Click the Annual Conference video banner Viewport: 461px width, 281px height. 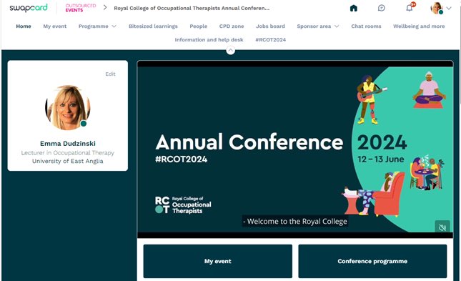[x=295, y=149]
